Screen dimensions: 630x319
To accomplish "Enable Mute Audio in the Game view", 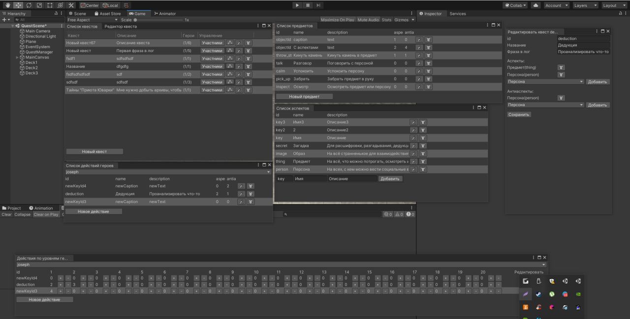I will click(x=368, y=20).
